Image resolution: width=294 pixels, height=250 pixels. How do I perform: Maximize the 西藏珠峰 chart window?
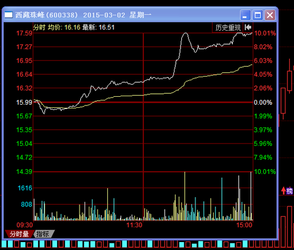tap(258, 15)
